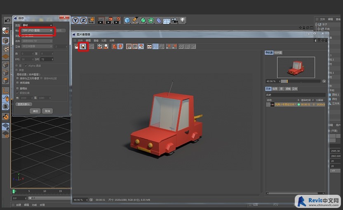Click Render to Picture Viewer icon
This screenshot has width=343, height=210.
pos(109,20)
